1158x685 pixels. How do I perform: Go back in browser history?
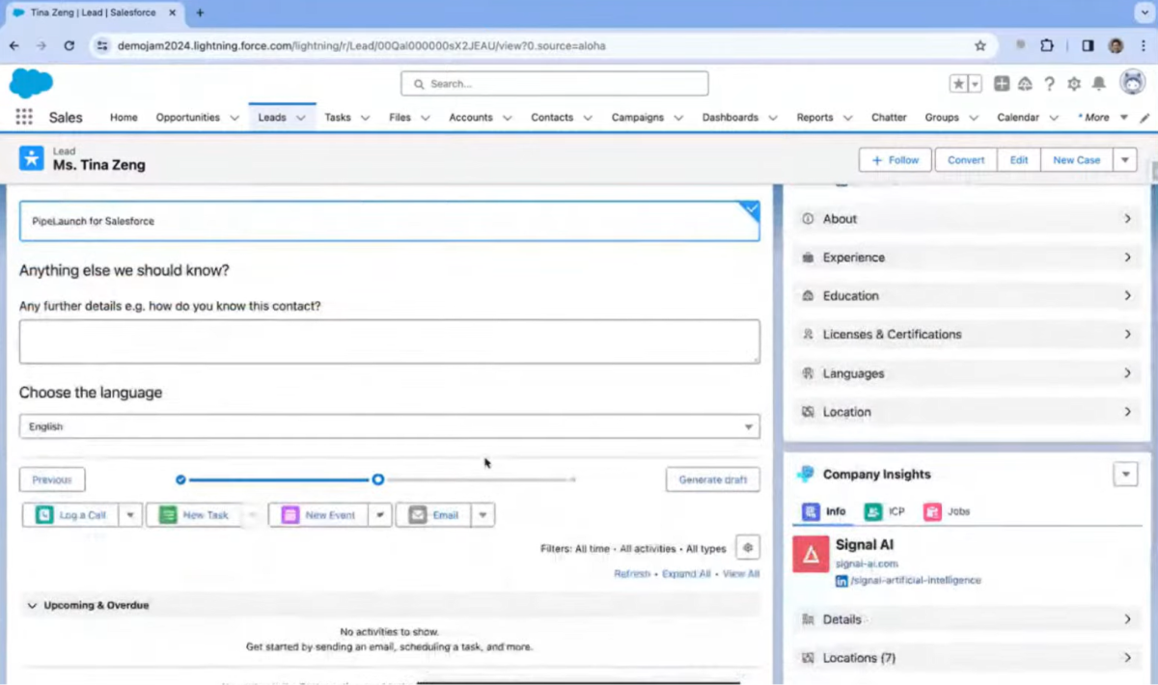[14, 45]
